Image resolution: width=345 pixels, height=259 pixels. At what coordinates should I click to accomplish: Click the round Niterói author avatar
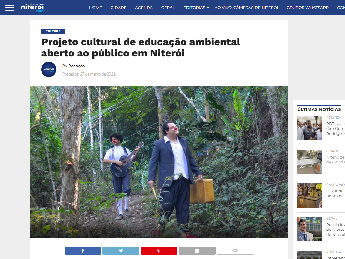[x=49, y=69]
